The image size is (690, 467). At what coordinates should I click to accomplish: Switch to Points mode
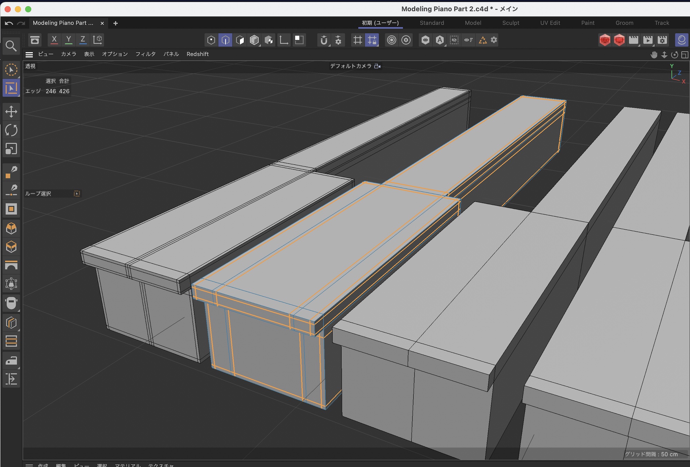click(211, 40)
